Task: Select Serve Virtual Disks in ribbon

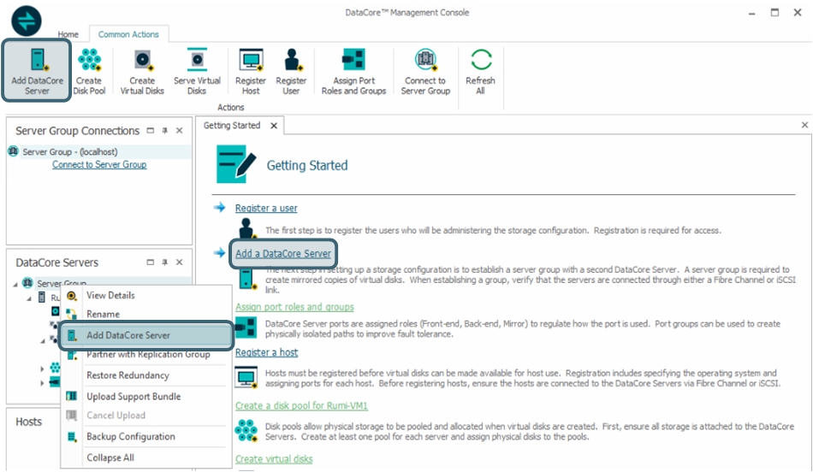Action: [197, 71]
